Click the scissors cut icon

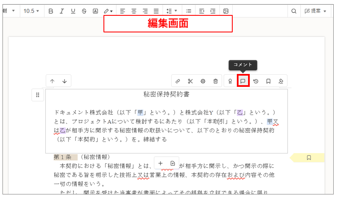[190, 81]
